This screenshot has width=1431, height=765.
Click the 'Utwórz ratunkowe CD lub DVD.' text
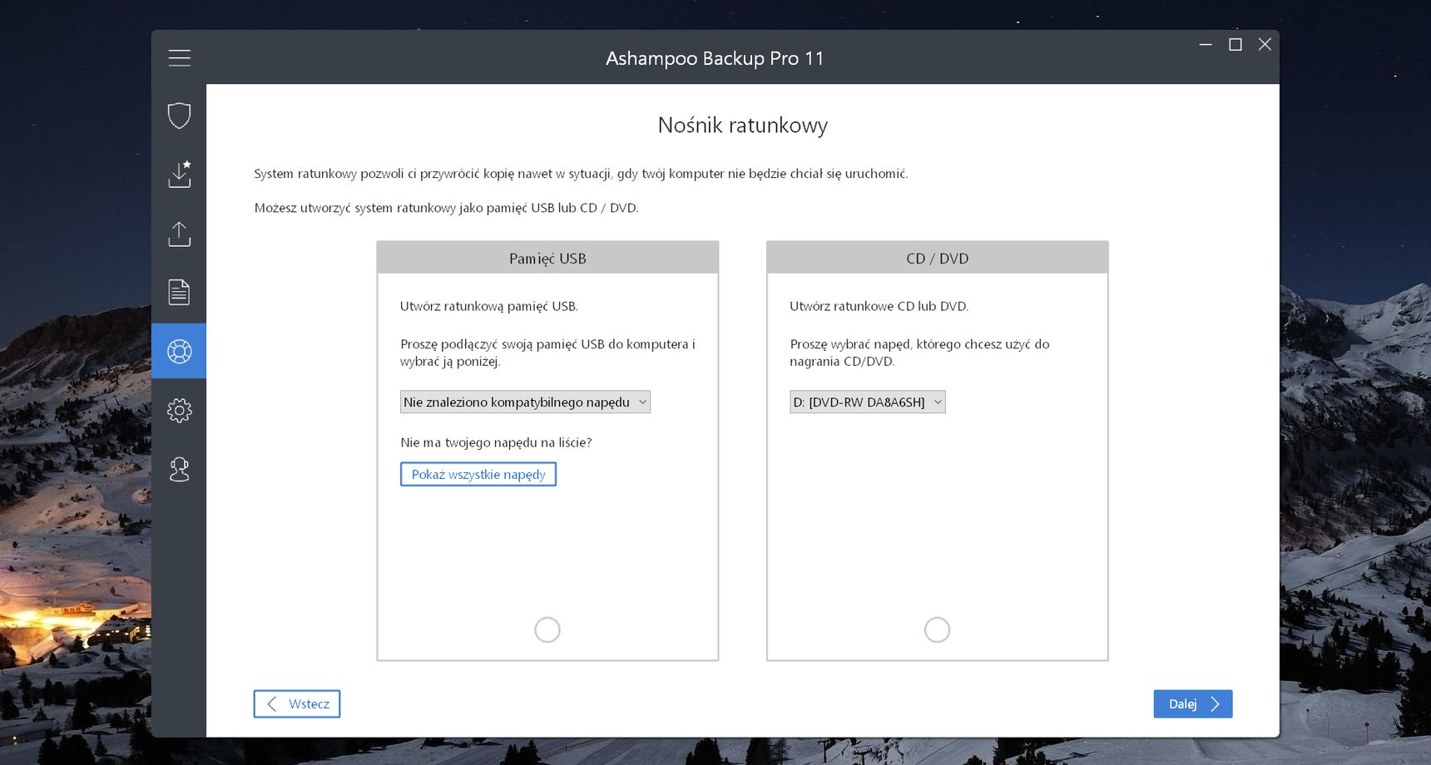[x=879, y=306]
